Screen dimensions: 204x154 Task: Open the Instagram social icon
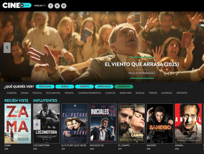click(64, 6)
